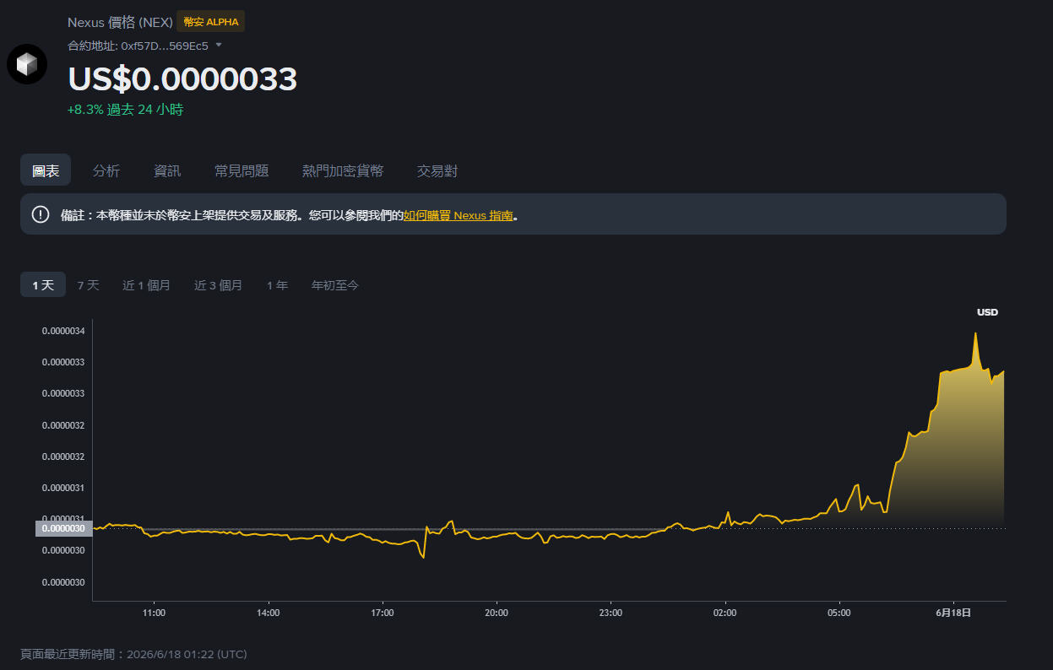Screen dimensions: 1053x670
Task: Open the 如何購買 Nexus 指南 link
Action: [x=458, y=215]
